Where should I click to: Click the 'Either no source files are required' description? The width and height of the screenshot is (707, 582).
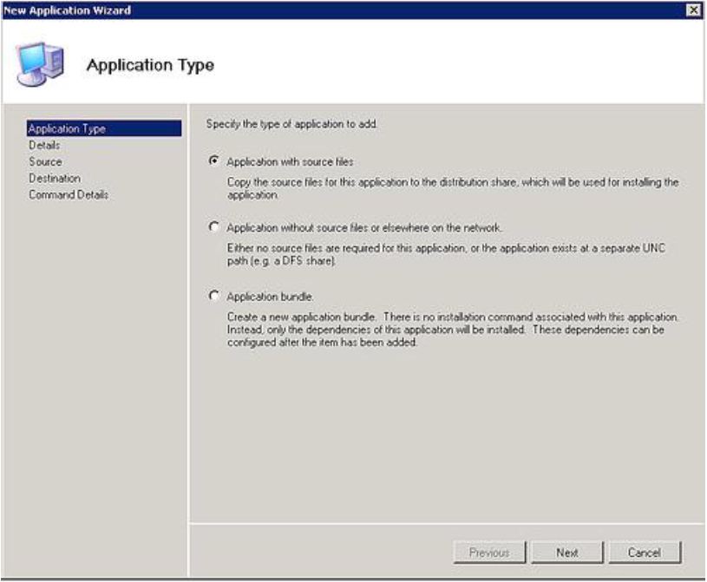coord(446,254)
